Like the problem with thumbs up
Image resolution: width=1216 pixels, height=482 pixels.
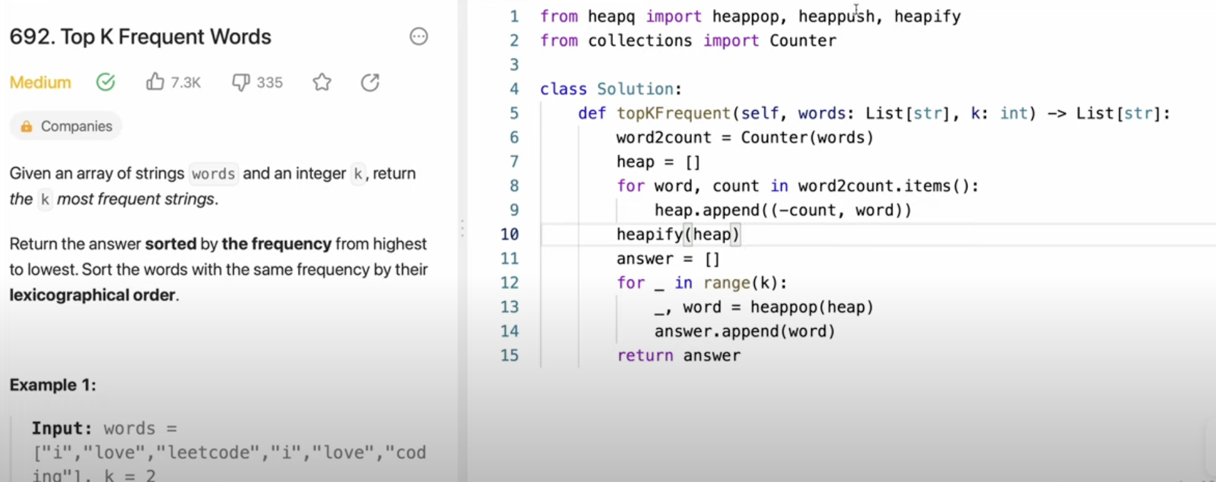[x=155, y=81]
